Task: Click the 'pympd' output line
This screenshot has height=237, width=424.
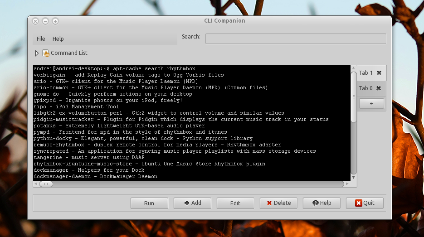Action: click(x=130, y=132)
